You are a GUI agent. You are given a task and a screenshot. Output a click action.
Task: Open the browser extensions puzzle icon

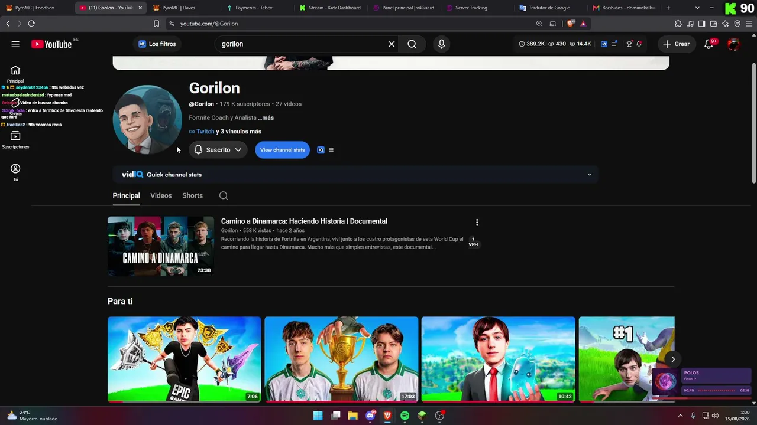click(678, 24)
